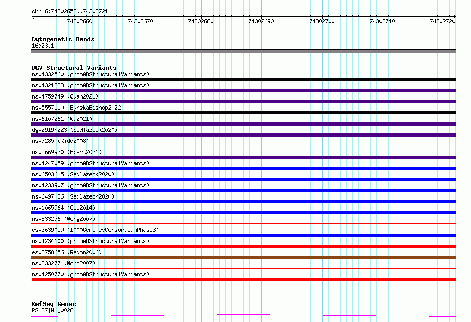Select nsv4234100 gnomAD variant label
The height and width of the screenshot is (322, 471).
click(90, 241)
